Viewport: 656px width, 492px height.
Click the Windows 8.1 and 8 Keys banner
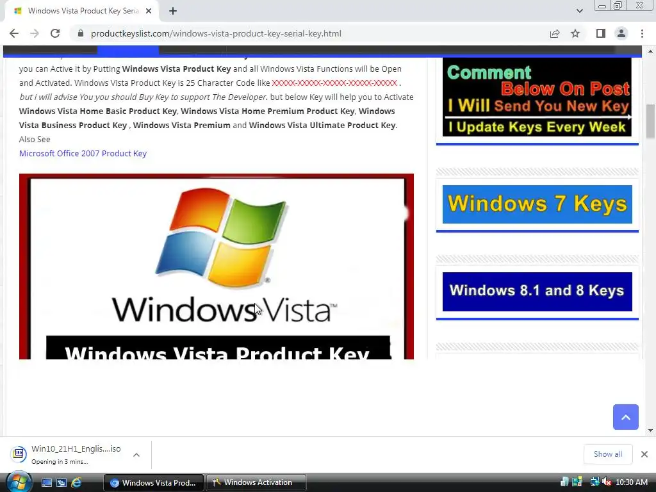point(537,291)
